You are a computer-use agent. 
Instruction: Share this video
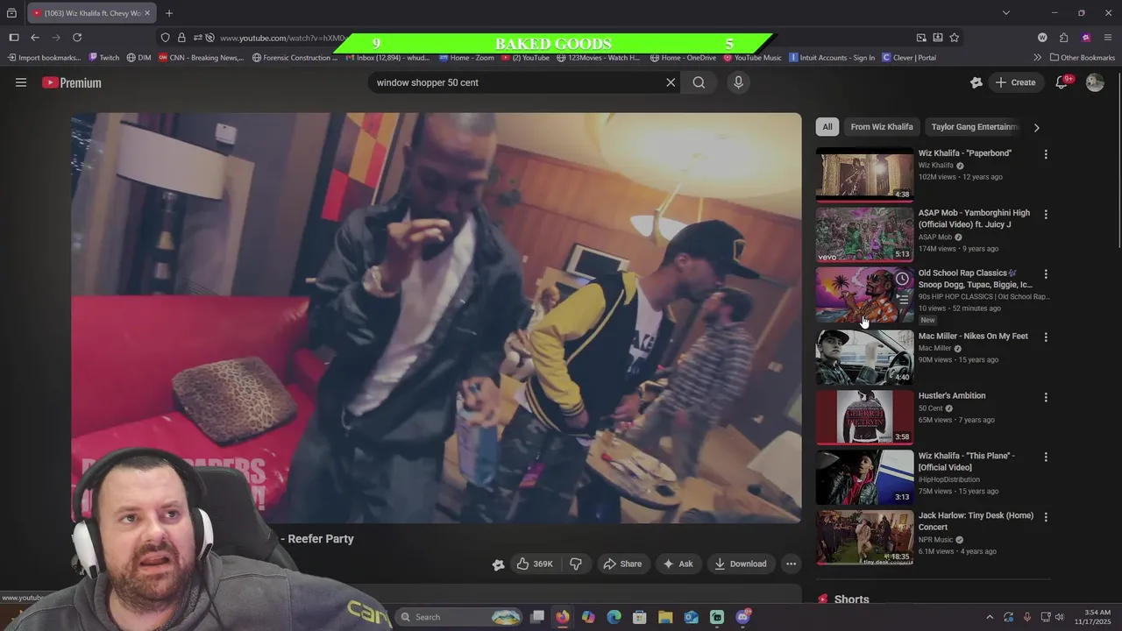tap(622, 564)
